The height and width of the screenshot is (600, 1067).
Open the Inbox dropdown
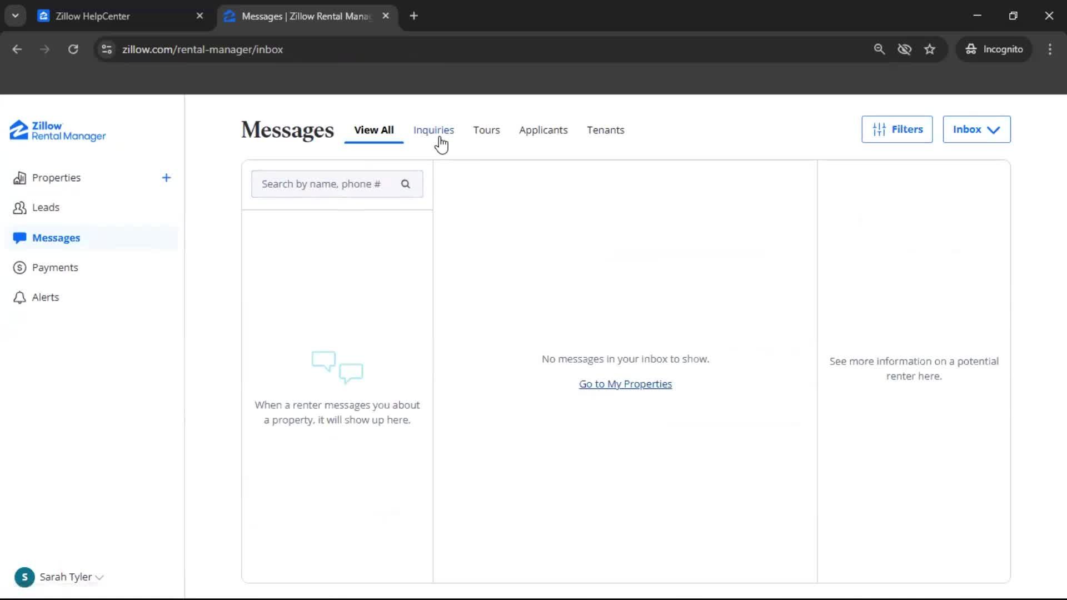point(976,129)
